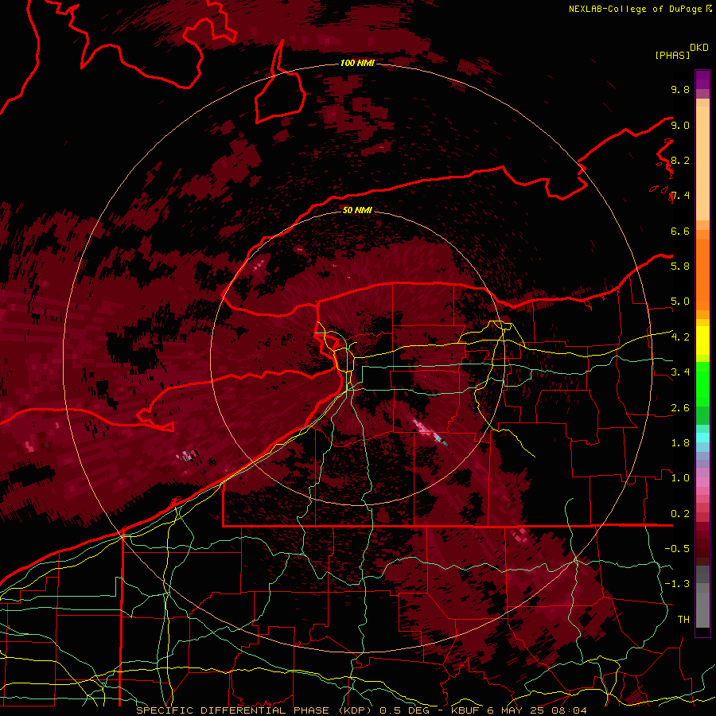Pick the bright green color bar segment

tap(702, 384)
